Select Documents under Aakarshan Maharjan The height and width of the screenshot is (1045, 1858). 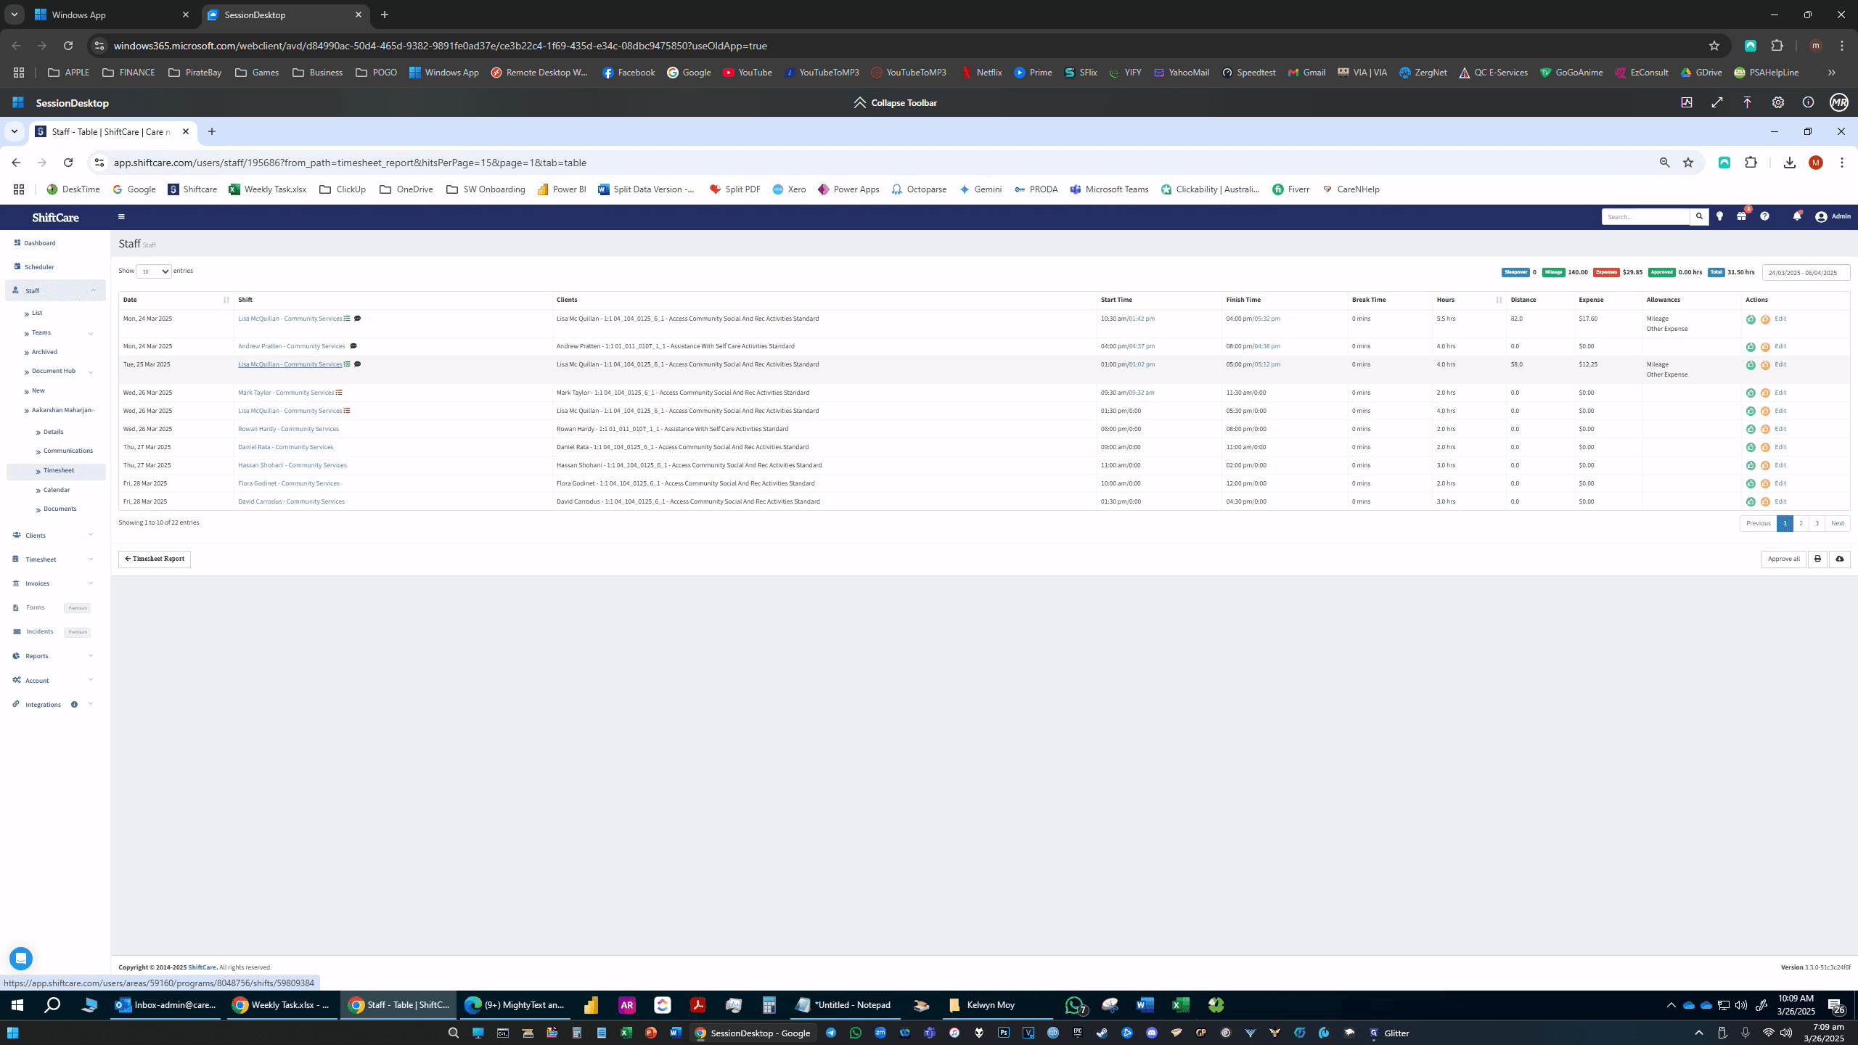coord(60,509)
